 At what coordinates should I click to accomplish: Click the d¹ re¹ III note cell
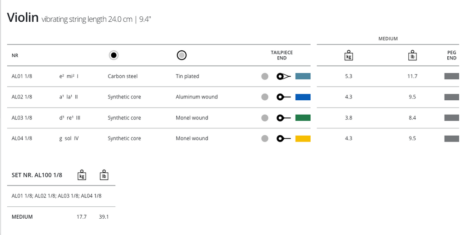(69, 117)
